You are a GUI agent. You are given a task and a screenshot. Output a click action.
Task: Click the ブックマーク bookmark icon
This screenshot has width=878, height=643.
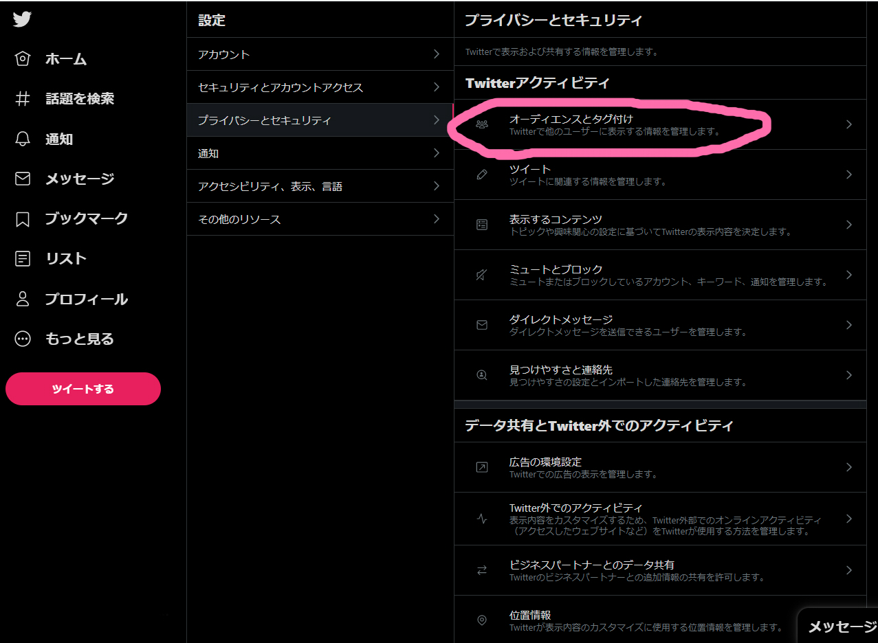(x=23, y=219)
